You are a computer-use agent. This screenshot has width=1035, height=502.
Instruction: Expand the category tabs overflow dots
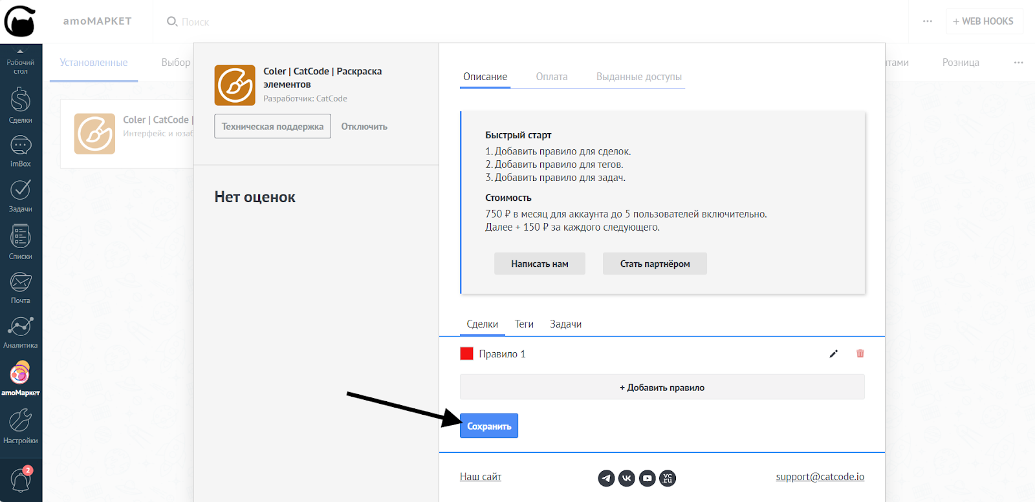[1018, 63]
